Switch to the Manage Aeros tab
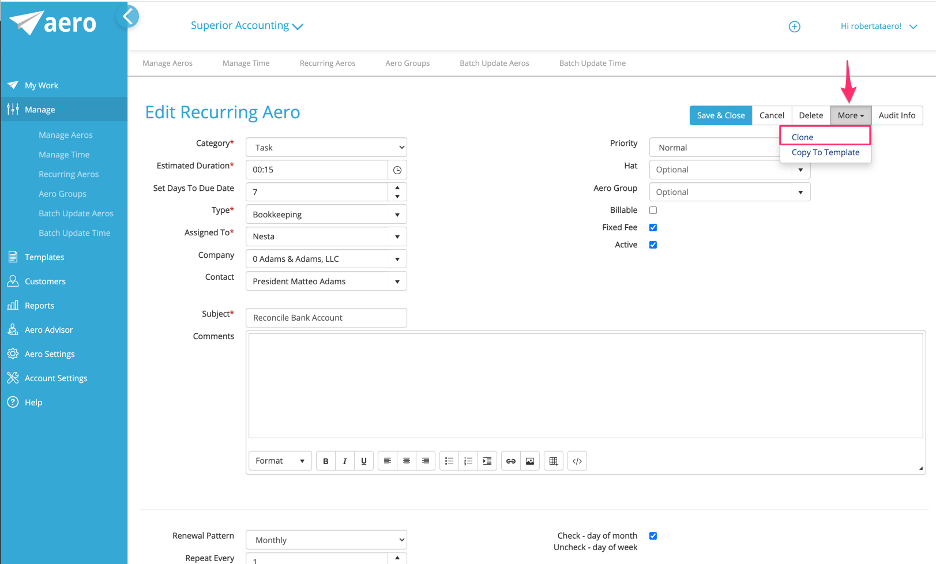 point(168,63)
